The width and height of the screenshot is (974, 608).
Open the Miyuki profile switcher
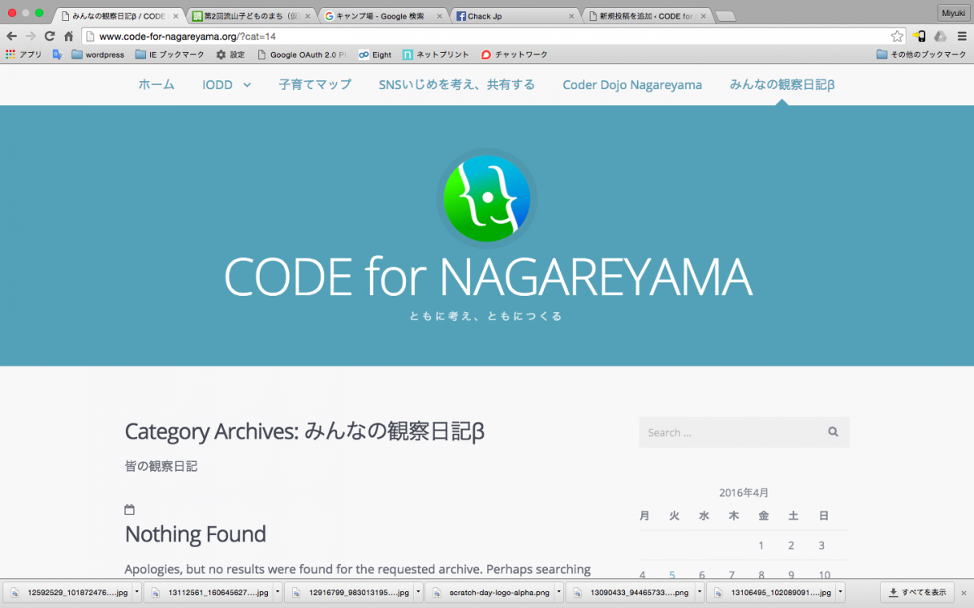[952, 12]
